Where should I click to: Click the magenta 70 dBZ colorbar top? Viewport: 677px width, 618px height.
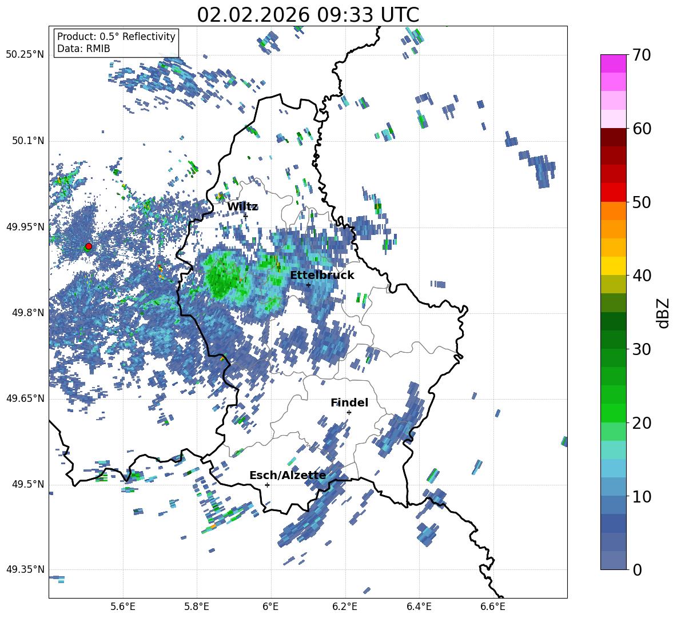pyautogui.click(x=613, y=63)
